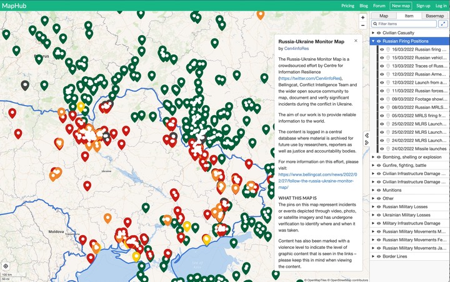This screenshot has width=450, height=282.
Task: Click pin icon of 05/03/2022 MRLS firing item
Action: pos(388,116)
